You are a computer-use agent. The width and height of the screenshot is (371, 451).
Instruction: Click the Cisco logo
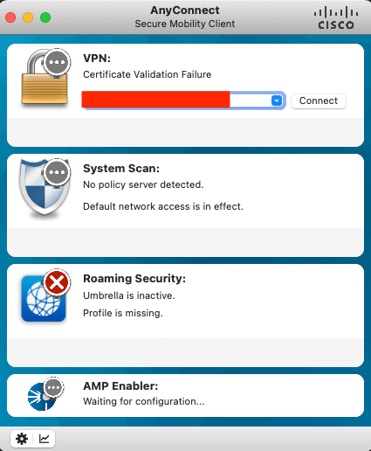tap(336, 18)
